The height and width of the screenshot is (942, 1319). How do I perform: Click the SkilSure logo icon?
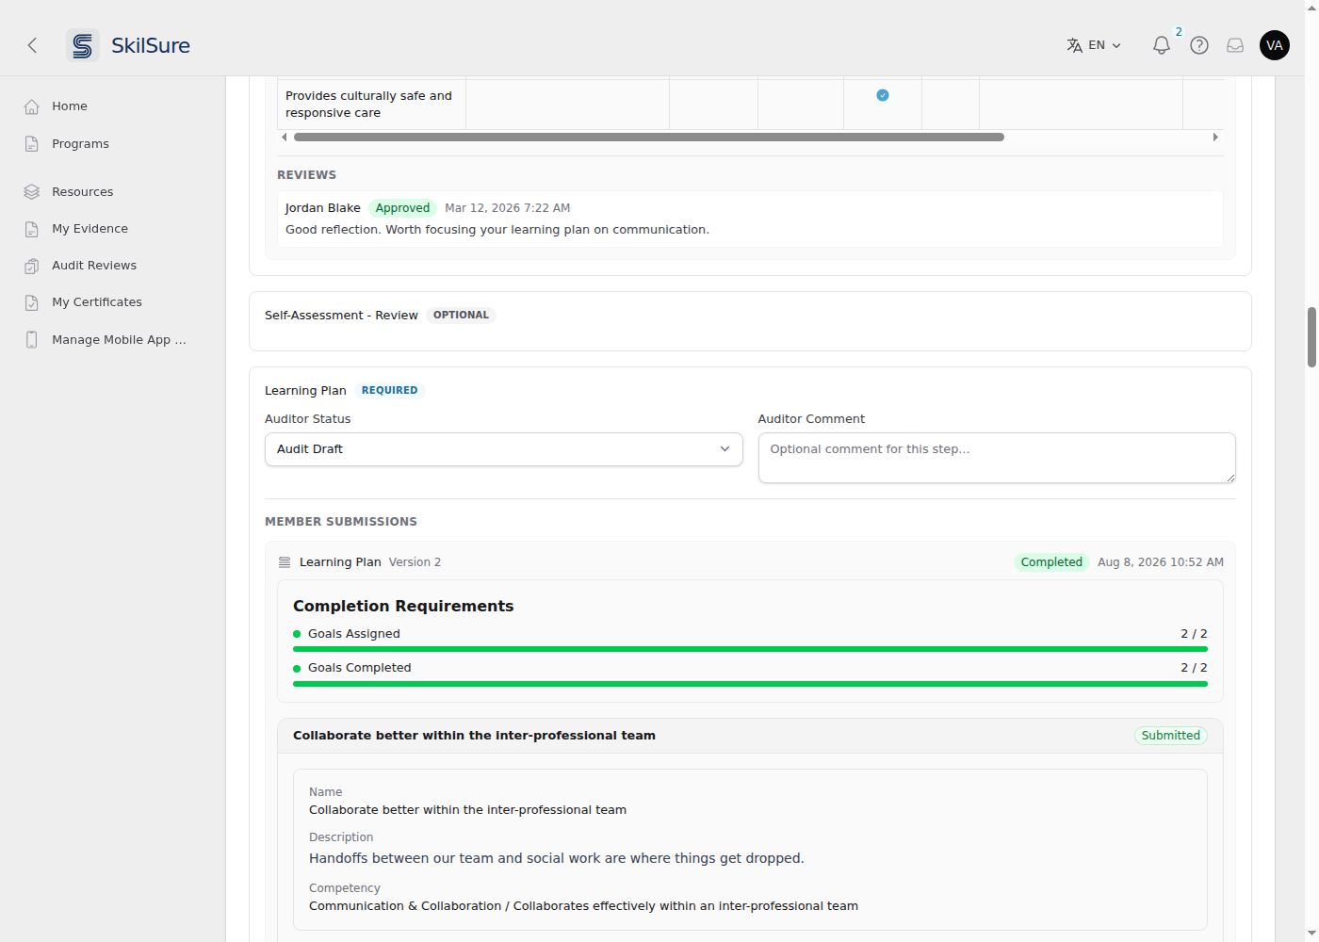click(83, 45)
